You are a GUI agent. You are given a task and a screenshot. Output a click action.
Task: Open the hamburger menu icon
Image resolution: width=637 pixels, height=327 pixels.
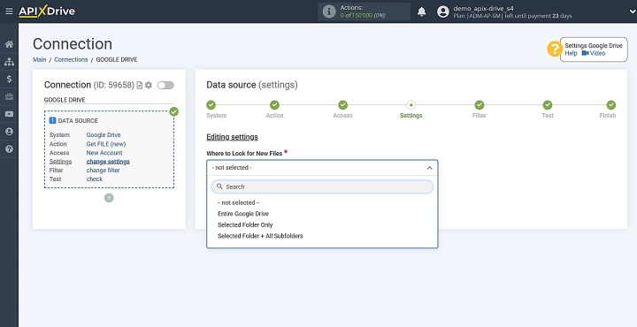point(9,11)
